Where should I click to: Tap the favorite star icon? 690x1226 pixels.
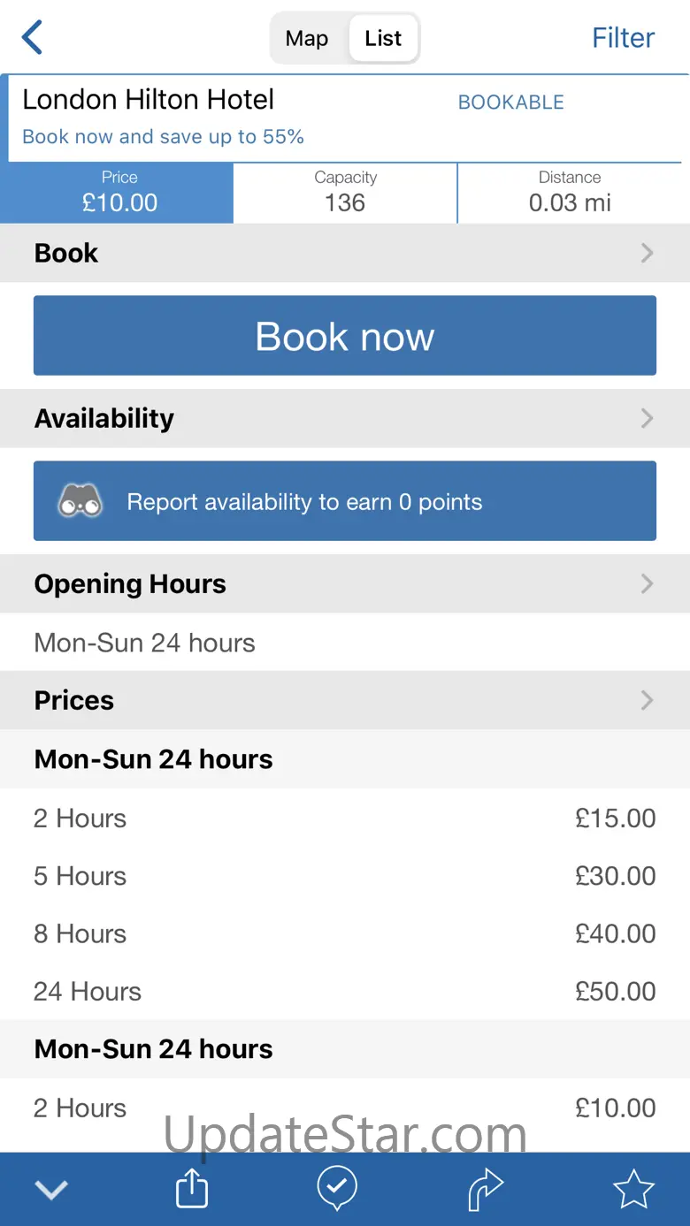point(633,1190)
